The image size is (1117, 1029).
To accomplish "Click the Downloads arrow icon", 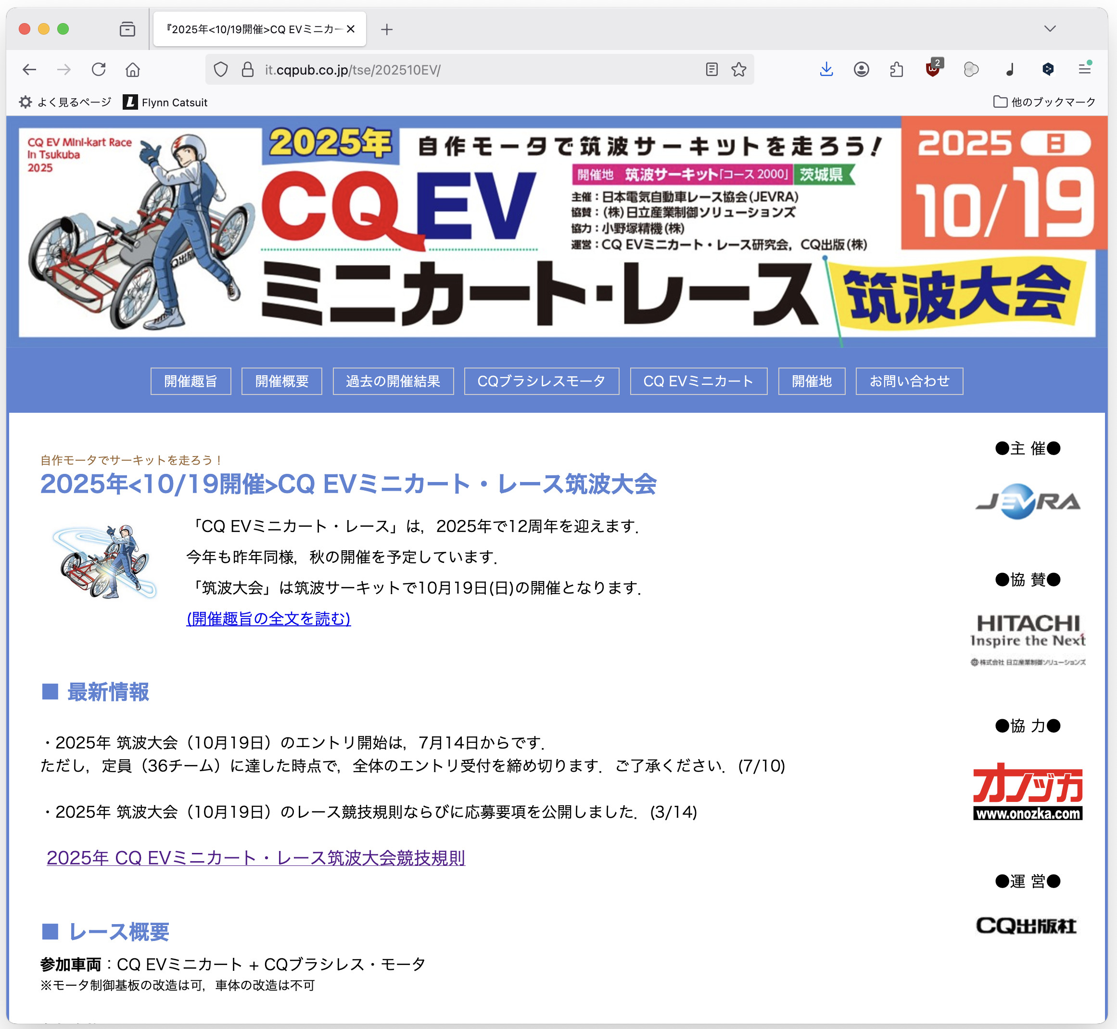I will 826,69.
